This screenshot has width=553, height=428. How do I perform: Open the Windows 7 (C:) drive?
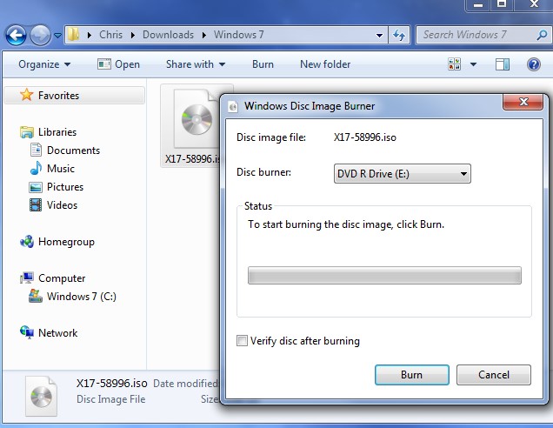tap(82, 297)
